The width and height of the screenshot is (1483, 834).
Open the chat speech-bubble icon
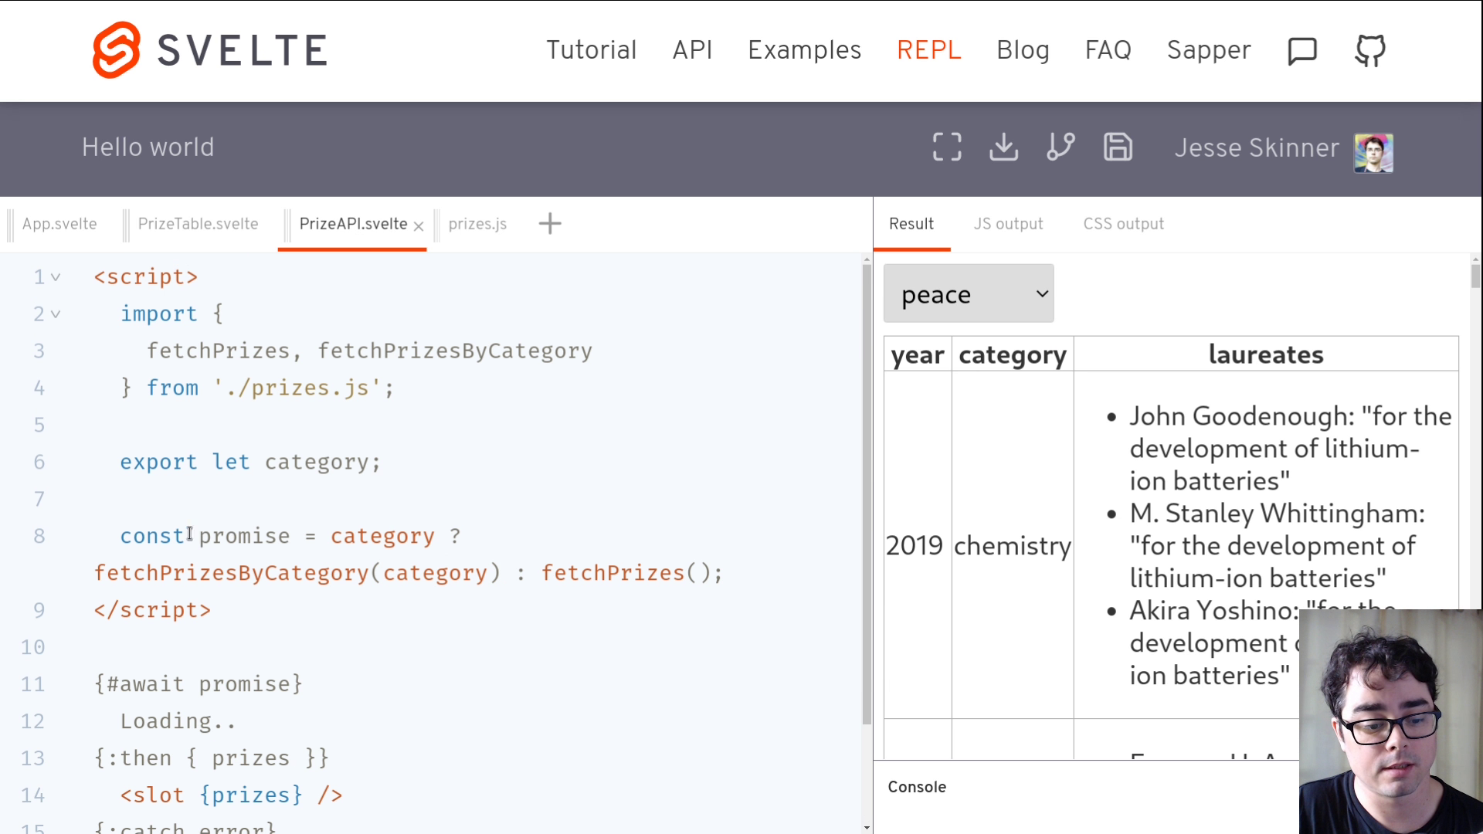(1301, 51)
